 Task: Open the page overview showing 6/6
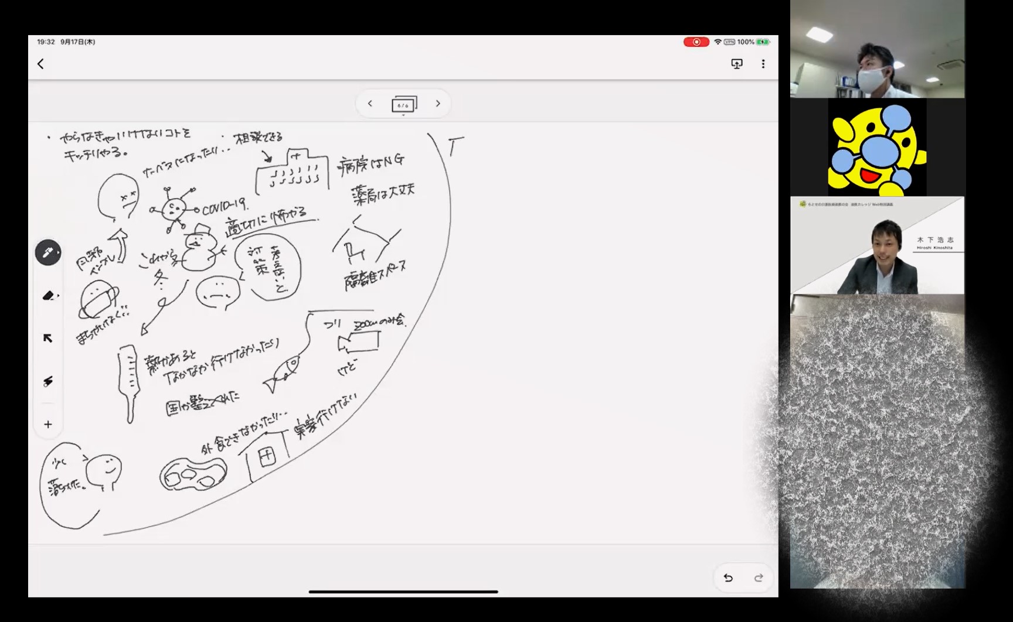pyautogui.click(x=403, y=105)
